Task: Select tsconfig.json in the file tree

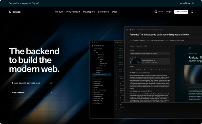Action: tap(97, 103)
